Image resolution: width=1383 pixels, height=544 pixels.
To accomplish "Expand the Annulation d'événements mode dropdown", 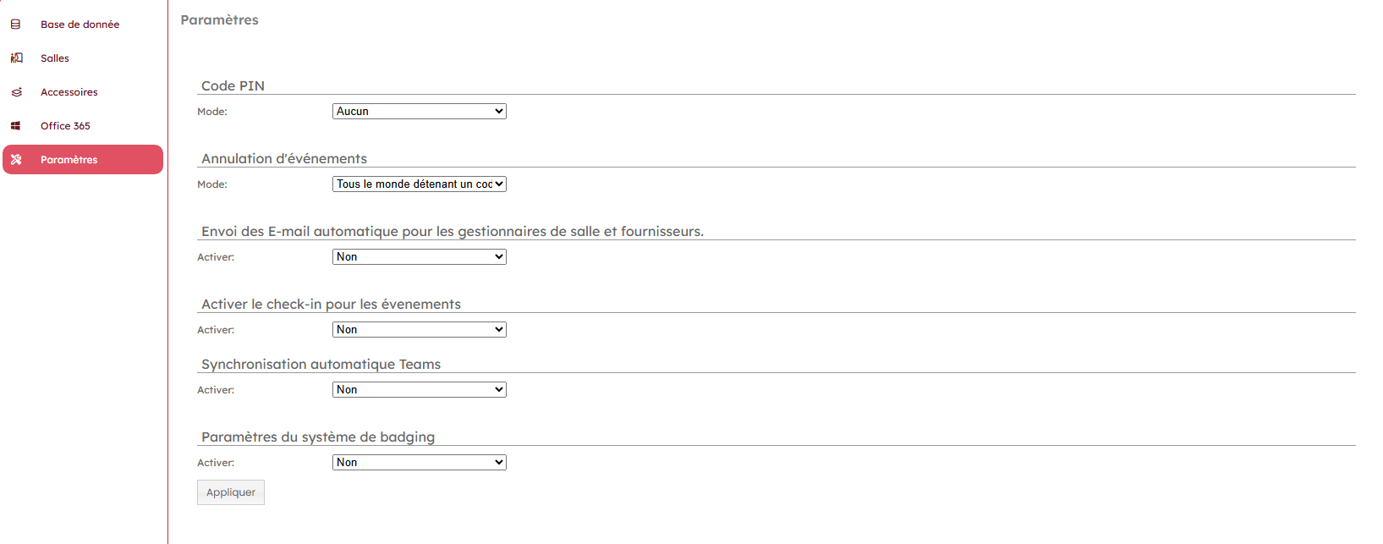I will [420, 184].
